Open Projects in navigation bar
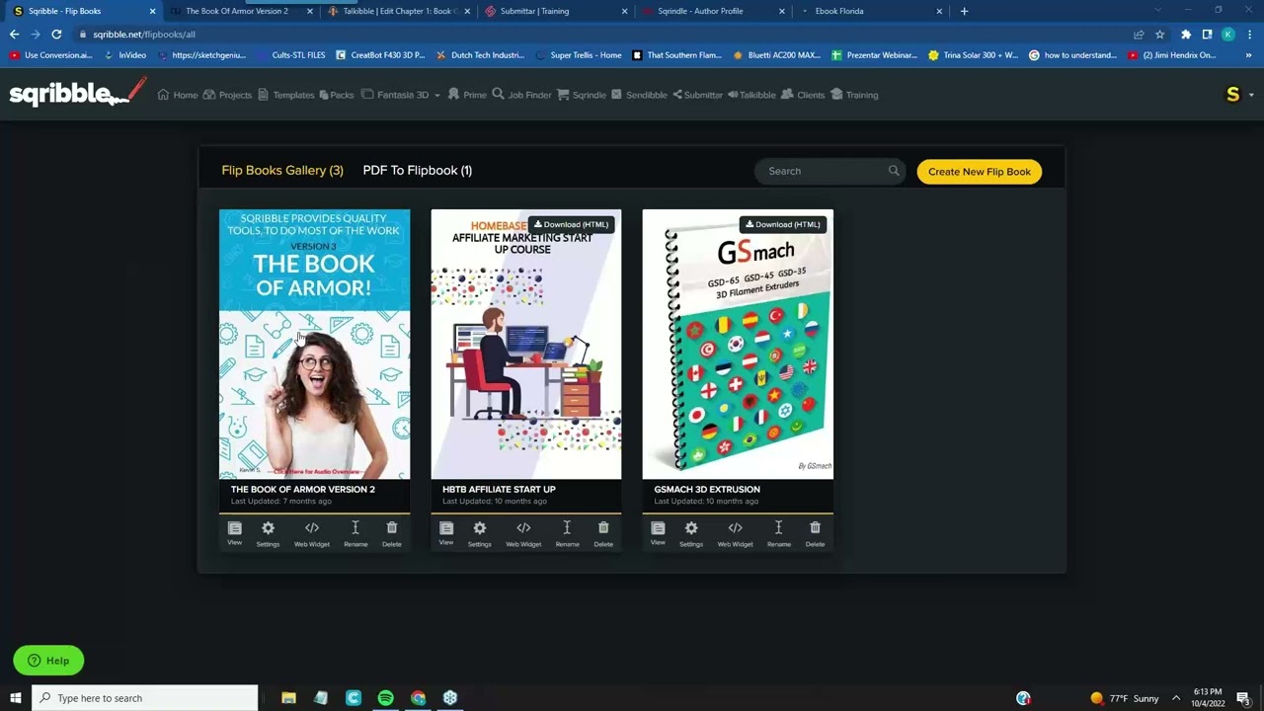The image size is (1264, 711). pos(227,95)
